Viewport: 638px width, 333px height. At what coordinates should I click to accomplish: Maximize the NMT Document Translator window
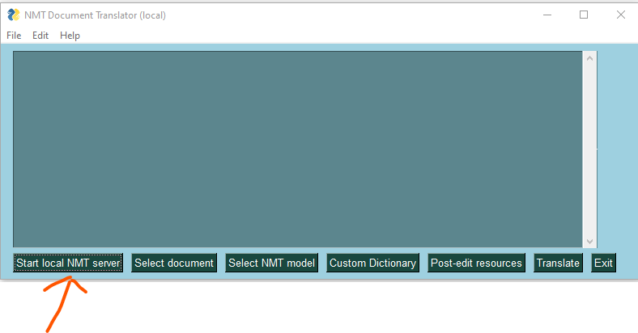[x=584, y=15]
